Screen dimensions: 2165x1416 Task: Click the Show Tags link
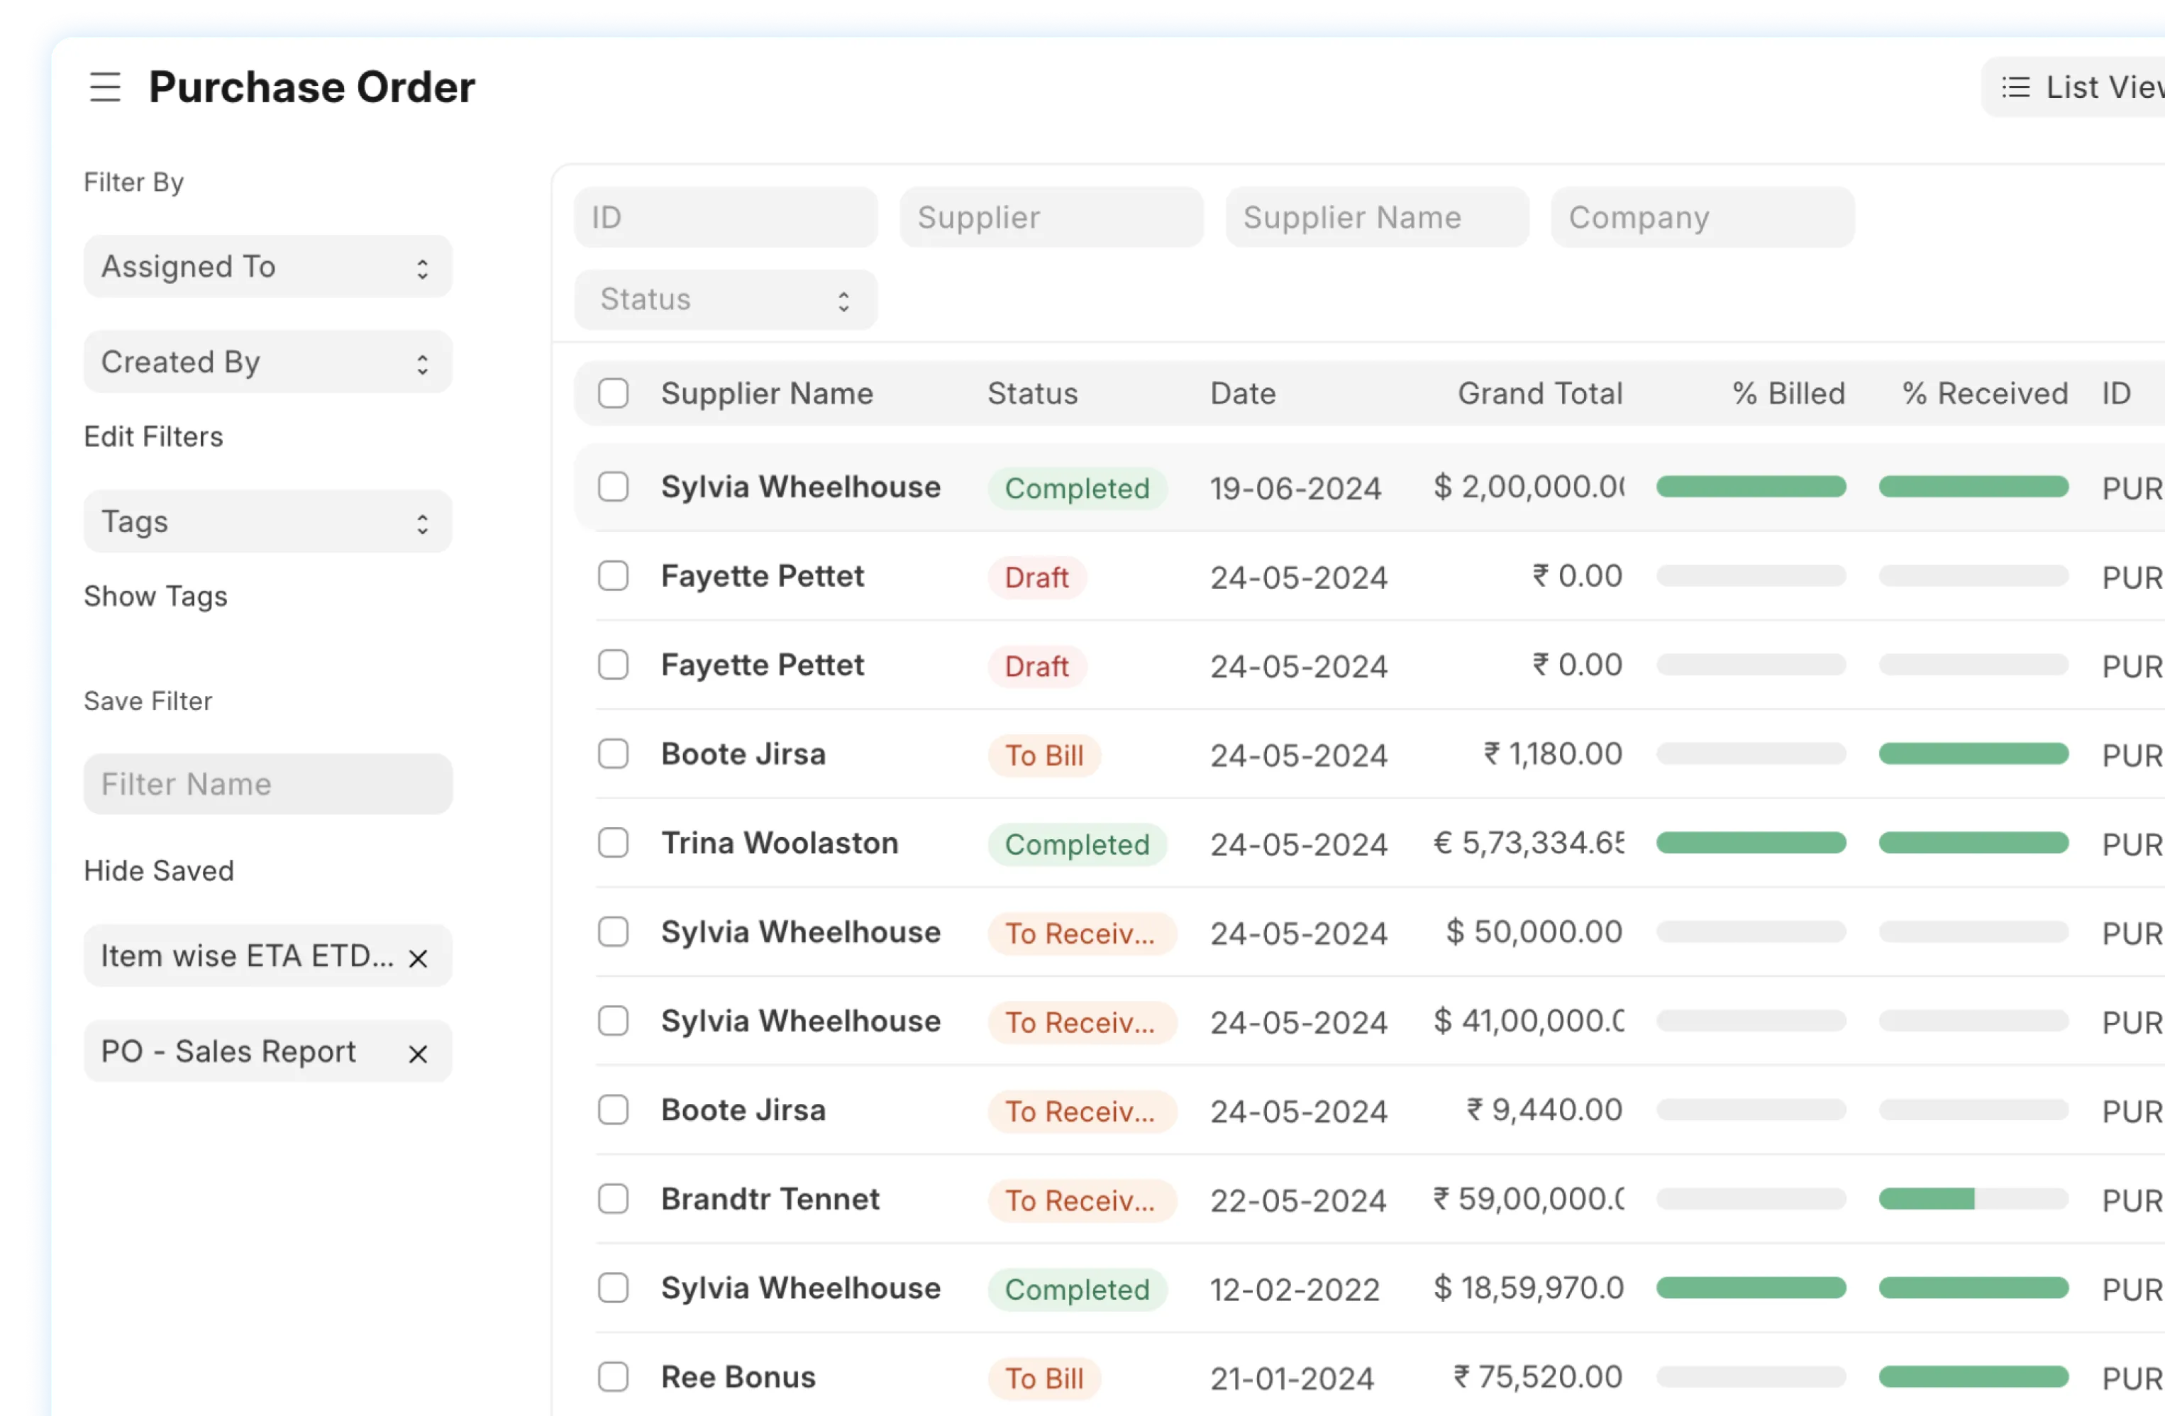[155, 597]
